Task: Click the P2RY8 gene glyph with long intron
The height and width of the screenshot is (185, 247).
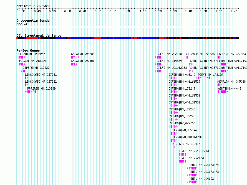Action: tap(203, 78)
